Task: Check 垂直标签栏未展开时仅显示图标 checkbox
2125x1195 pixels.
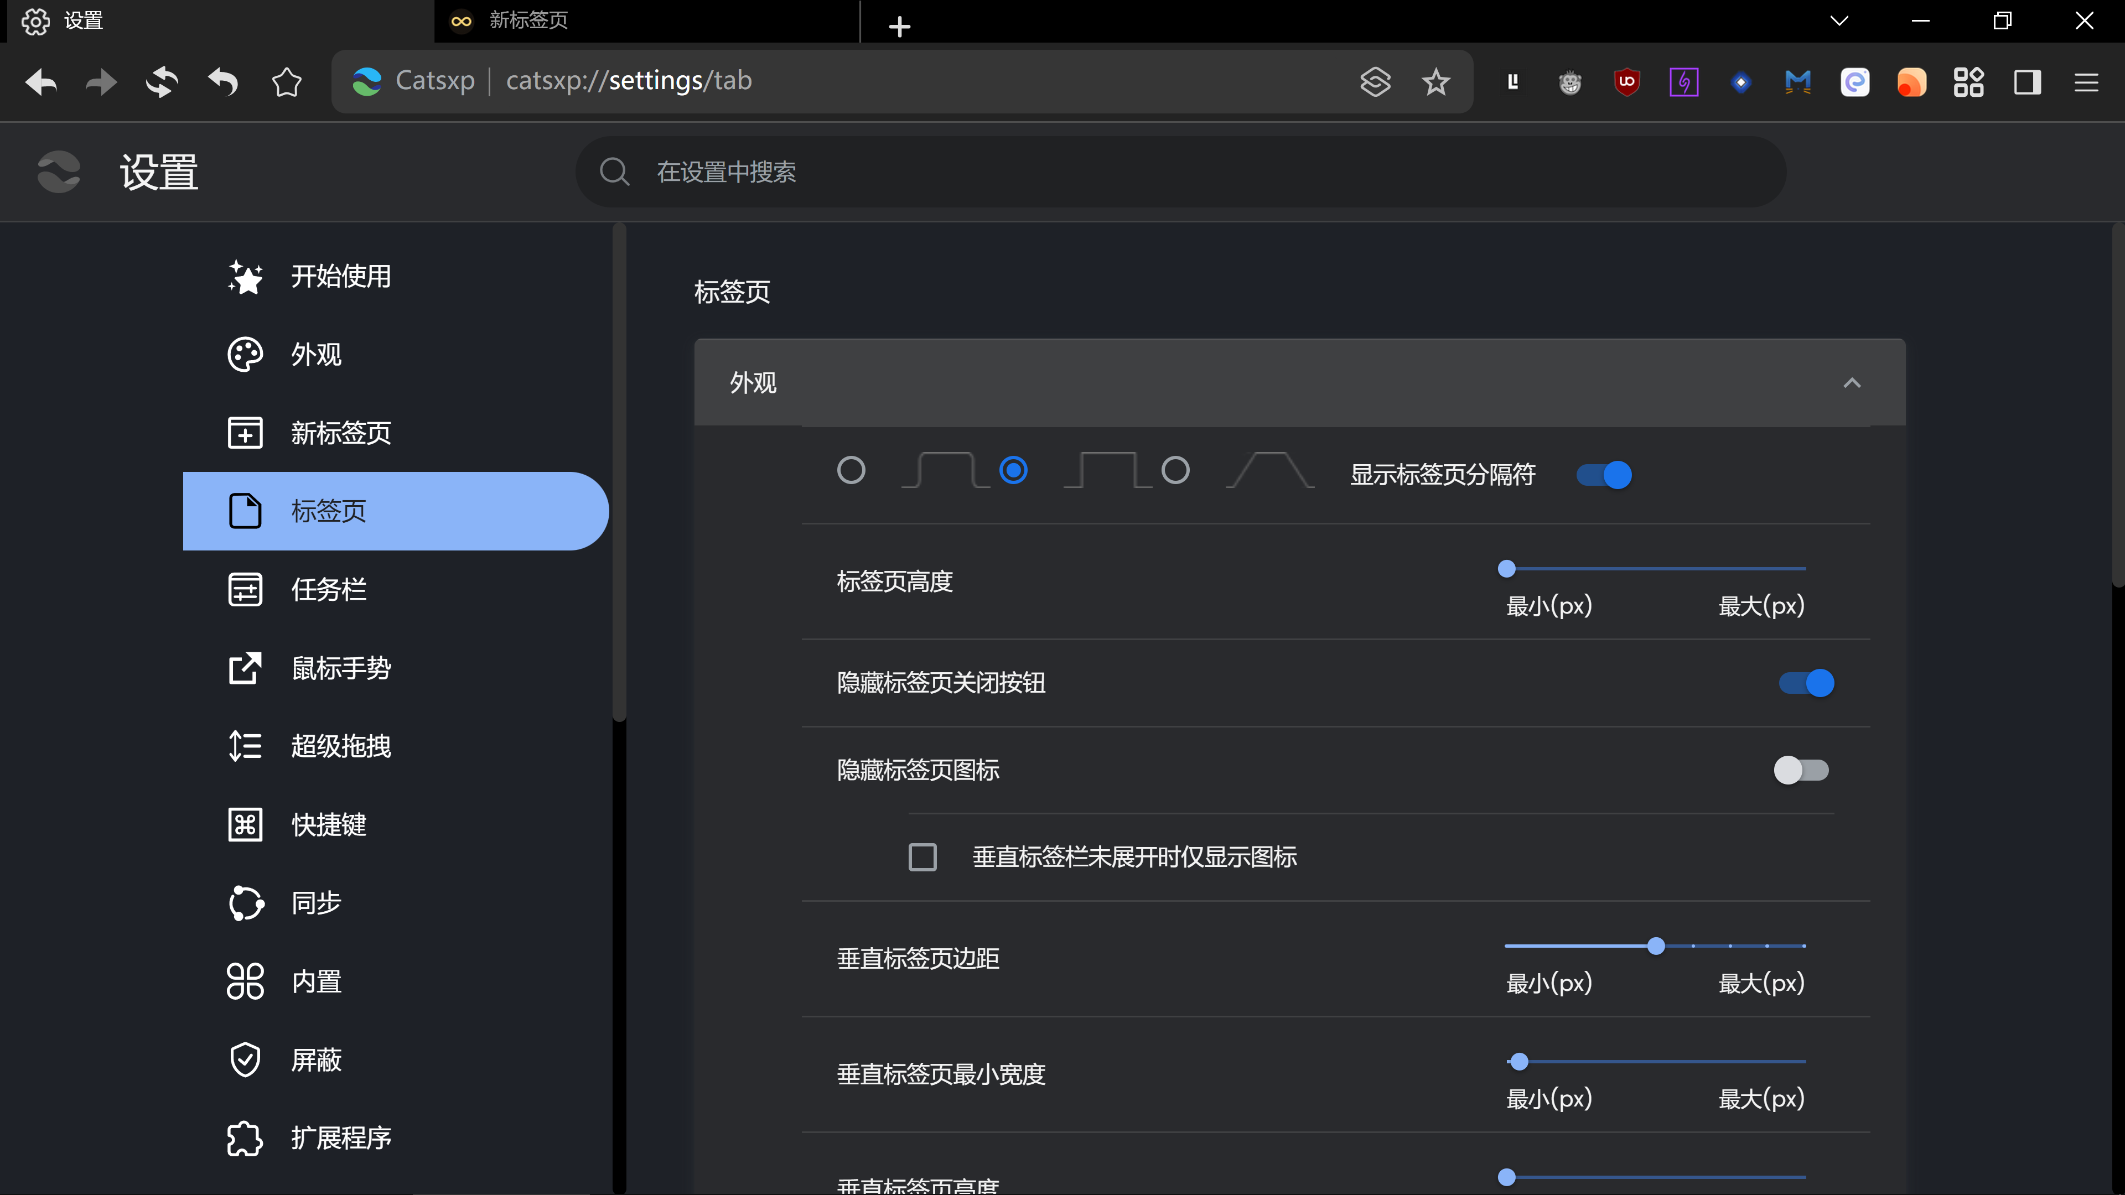Action: pyautogui.click(x=922, y=857)
